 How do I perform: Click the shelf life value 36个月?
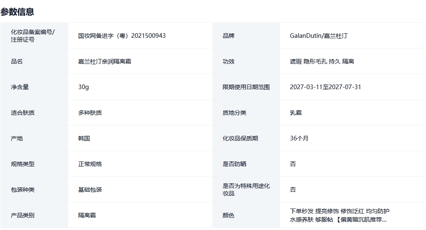pyautogui.click(x=299, y=138)
